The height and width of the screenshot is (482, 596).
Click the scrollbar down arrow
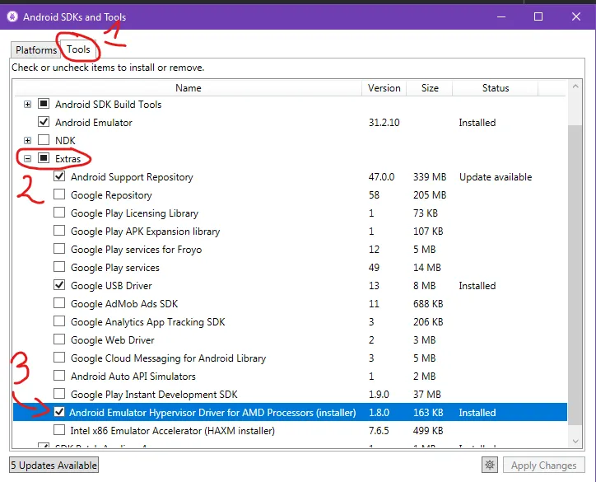tap(575, 442)
